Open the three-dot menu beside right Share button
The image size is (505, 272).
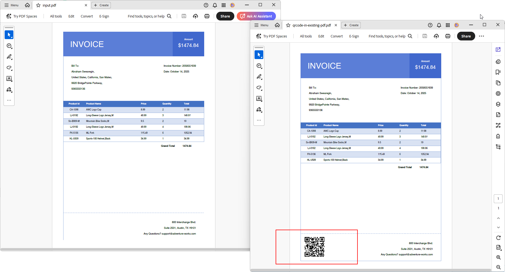481,36
